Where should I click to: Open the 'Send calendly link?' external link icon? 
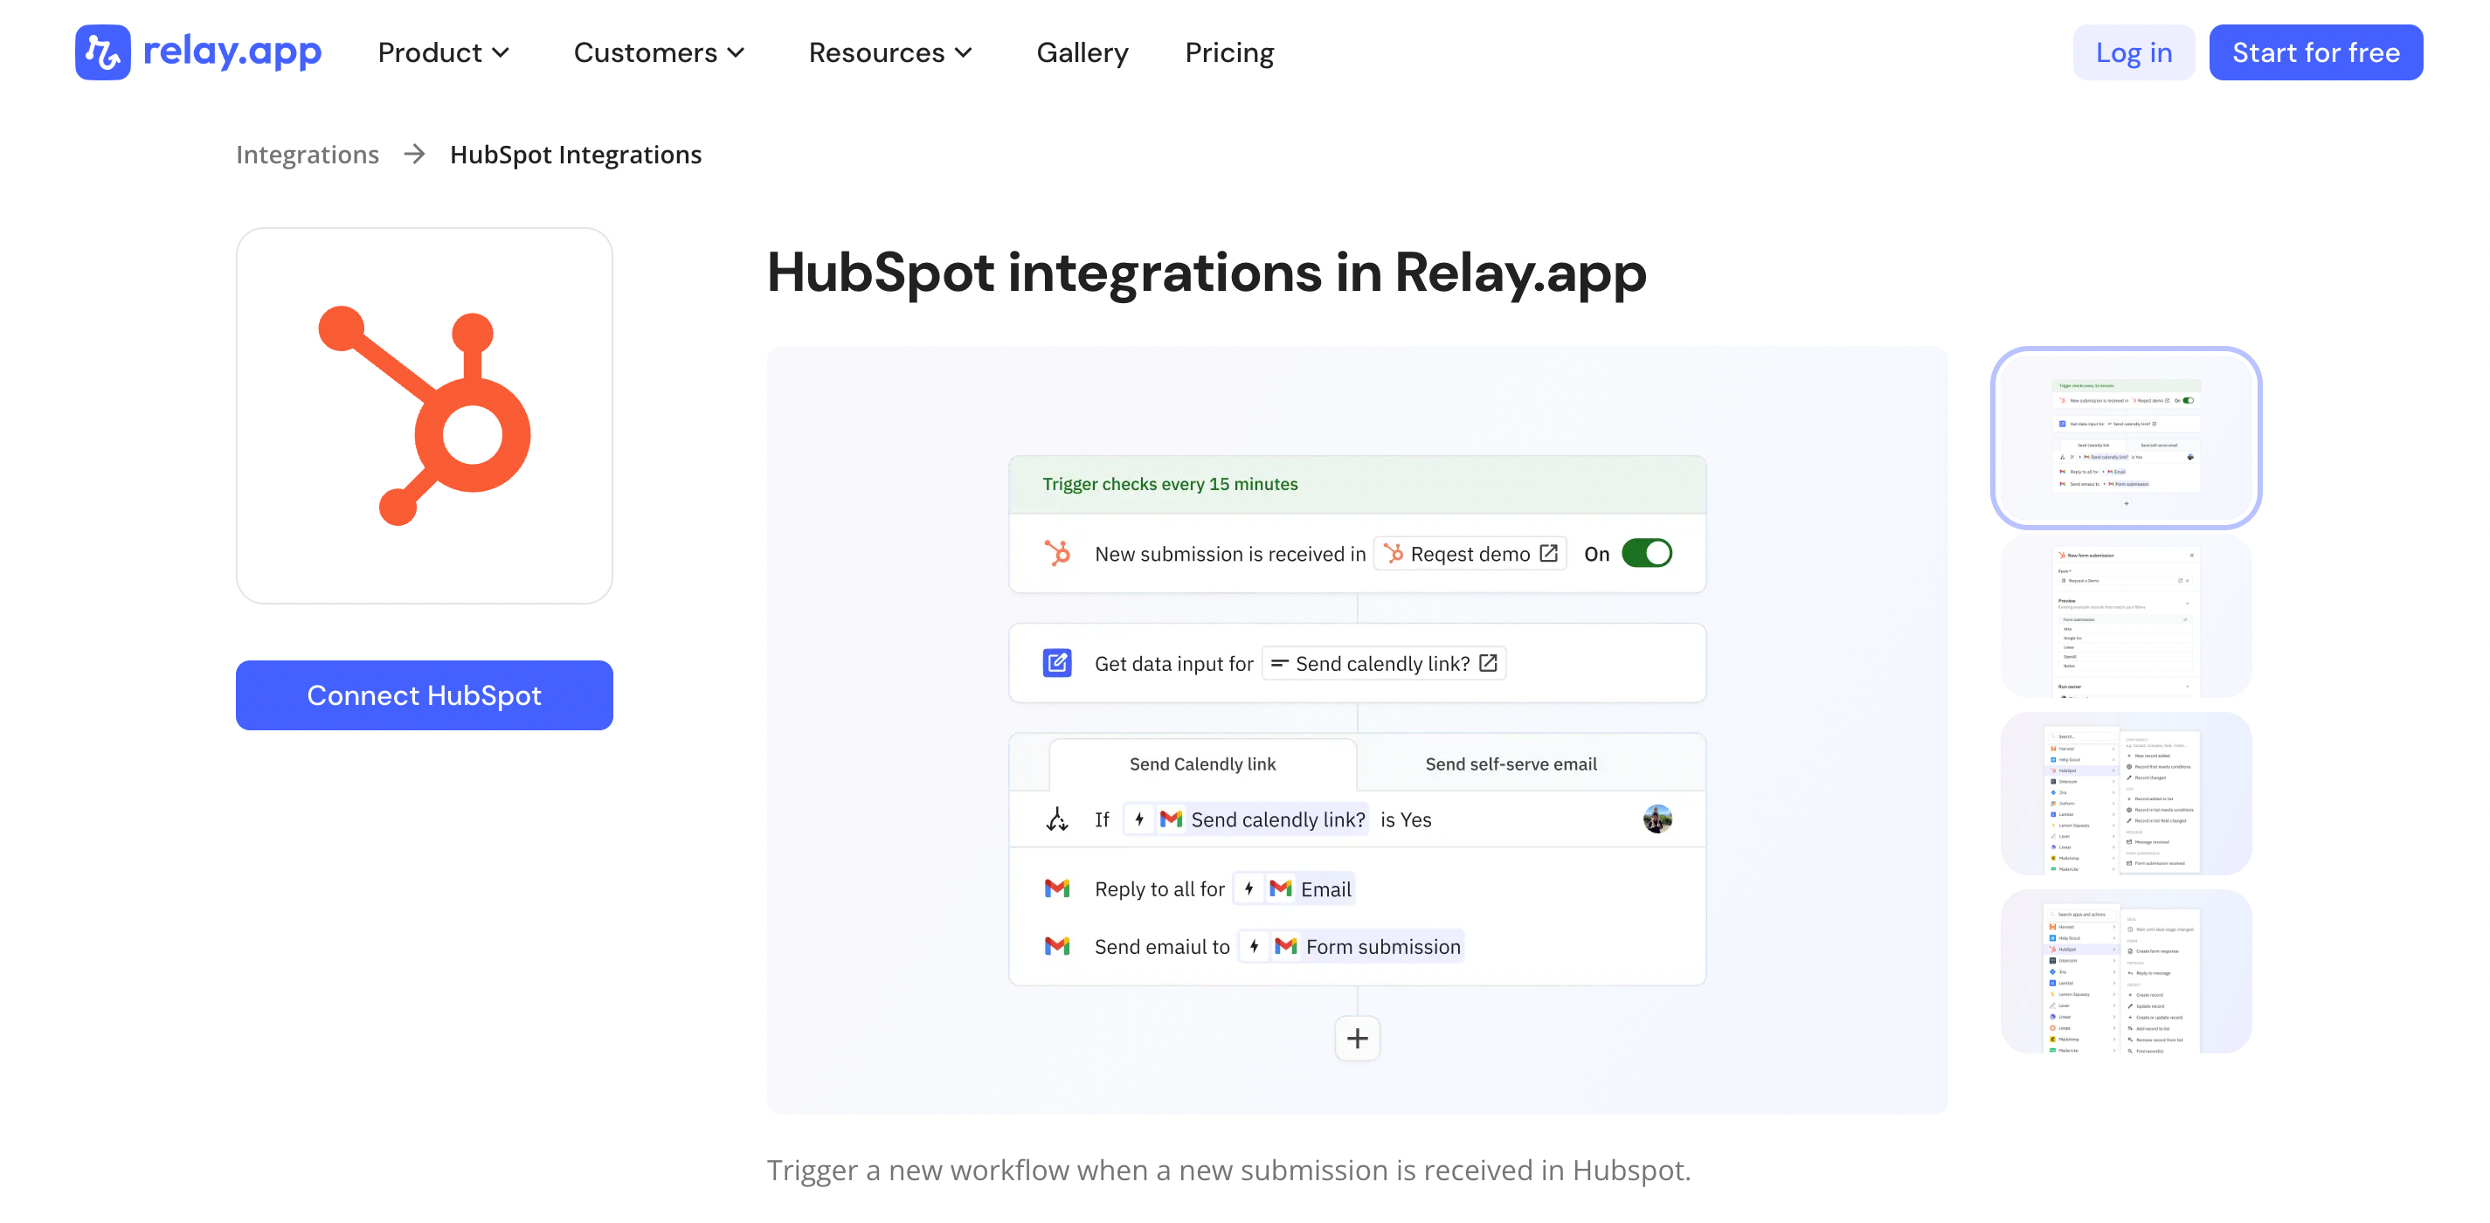pyautogui.click(x=1488, y=663)
